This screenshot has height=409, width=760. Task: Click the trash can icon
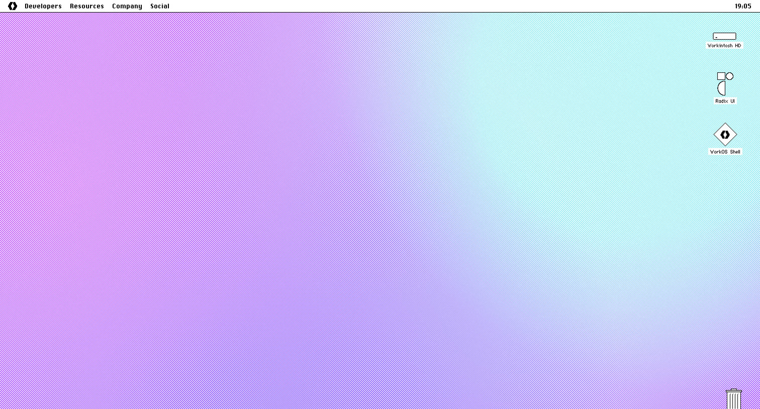pos(734,399)
